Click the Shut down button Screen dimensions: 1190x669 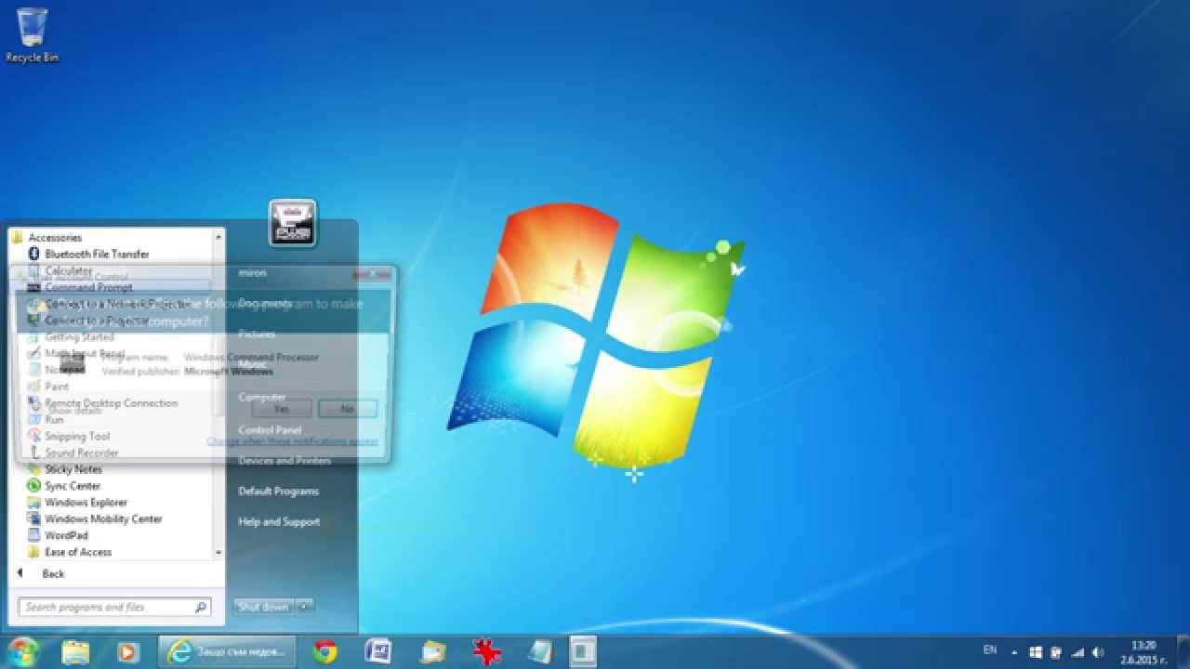tap(264, 607)
